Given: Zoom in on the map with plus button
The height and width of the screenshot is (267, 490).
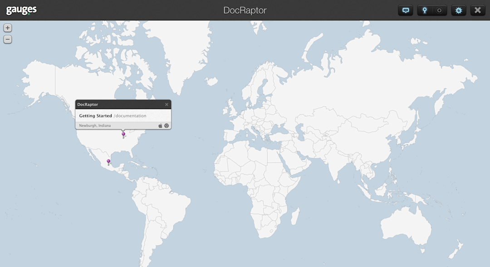Looking at the screenshot, I should click(8, 28).
